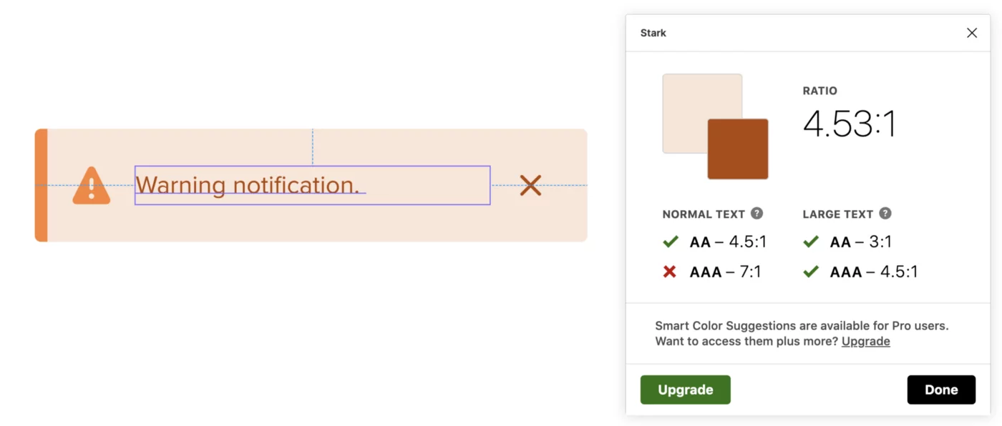Open the help icon beside Normal Text
This screenshot has height=426, width=1002.
757,213
